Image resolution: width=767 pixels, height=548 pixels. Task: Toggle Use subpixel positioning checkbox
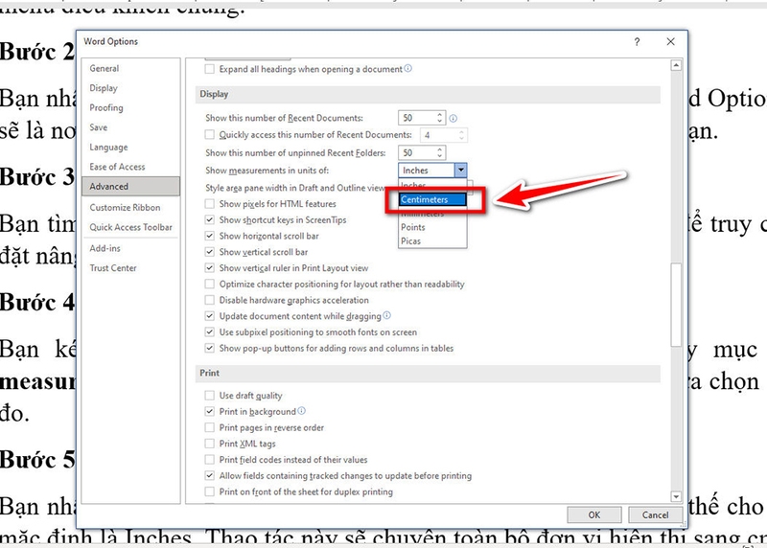pos(209,332)
